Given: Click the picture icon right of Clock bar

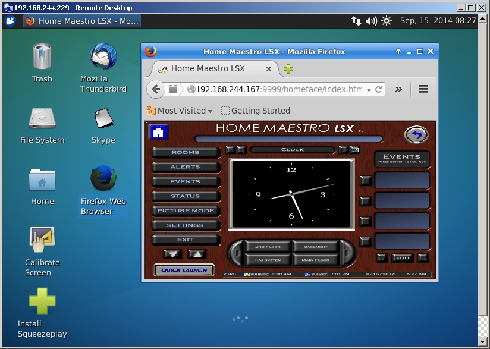Looking at the screenshot, I should click(354, 150).
